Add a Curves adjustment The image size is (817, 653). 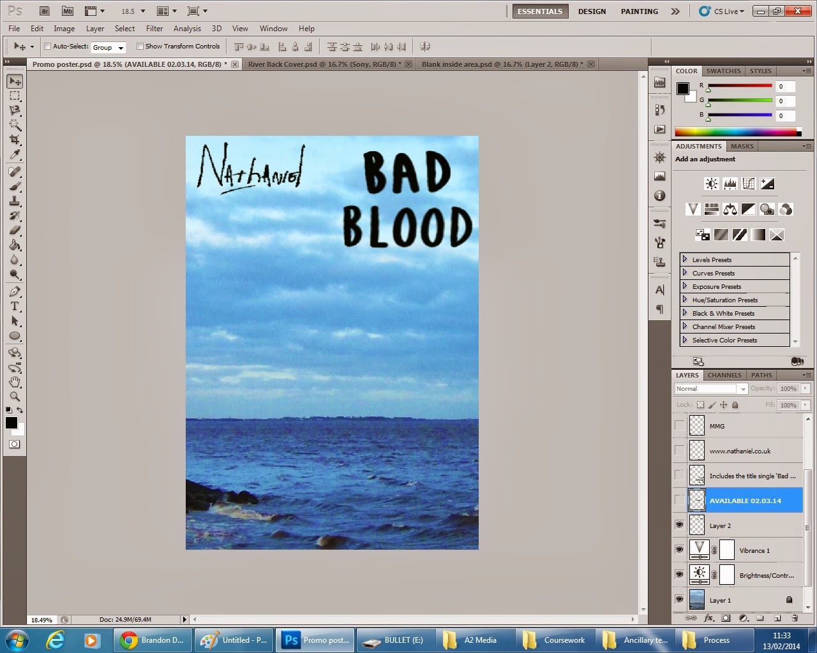click(x=749, y=184)
